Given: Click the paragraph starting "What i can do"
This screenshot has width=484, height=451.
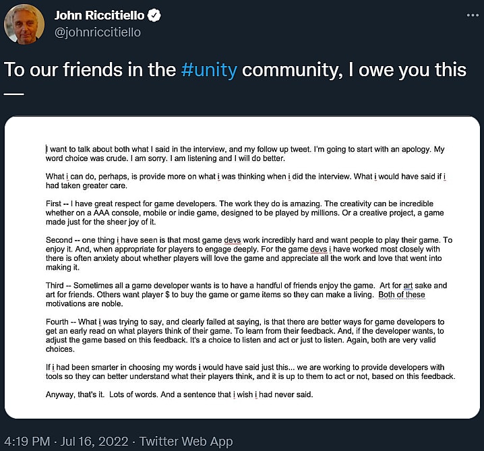Looking at the screenshot, I should pyautogui.click(x=243, y=181).
